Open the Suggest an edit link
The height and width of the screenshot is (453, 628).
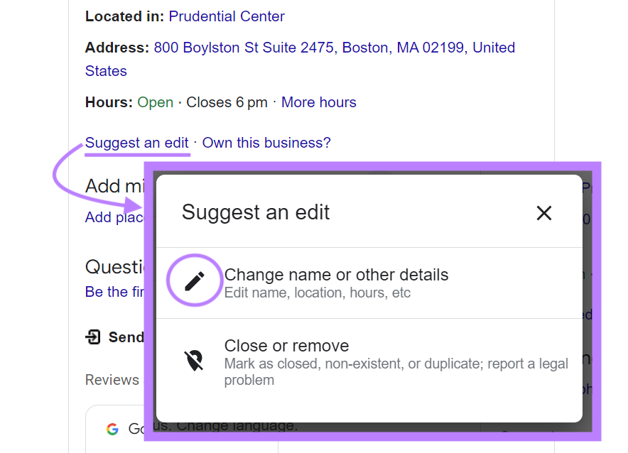pos(137,143)
